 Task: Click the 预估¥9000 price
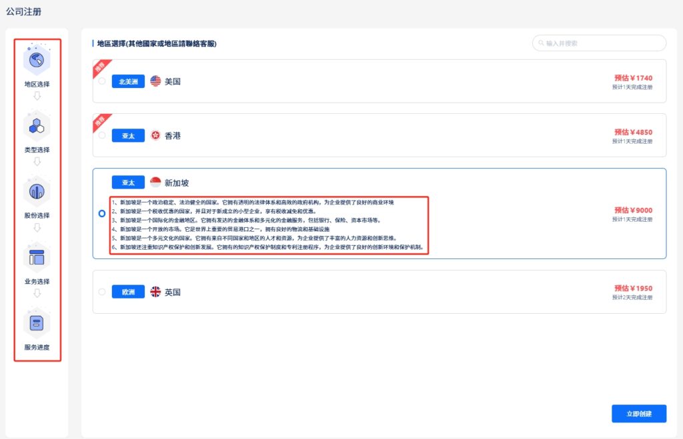click(x=634, y=210)
